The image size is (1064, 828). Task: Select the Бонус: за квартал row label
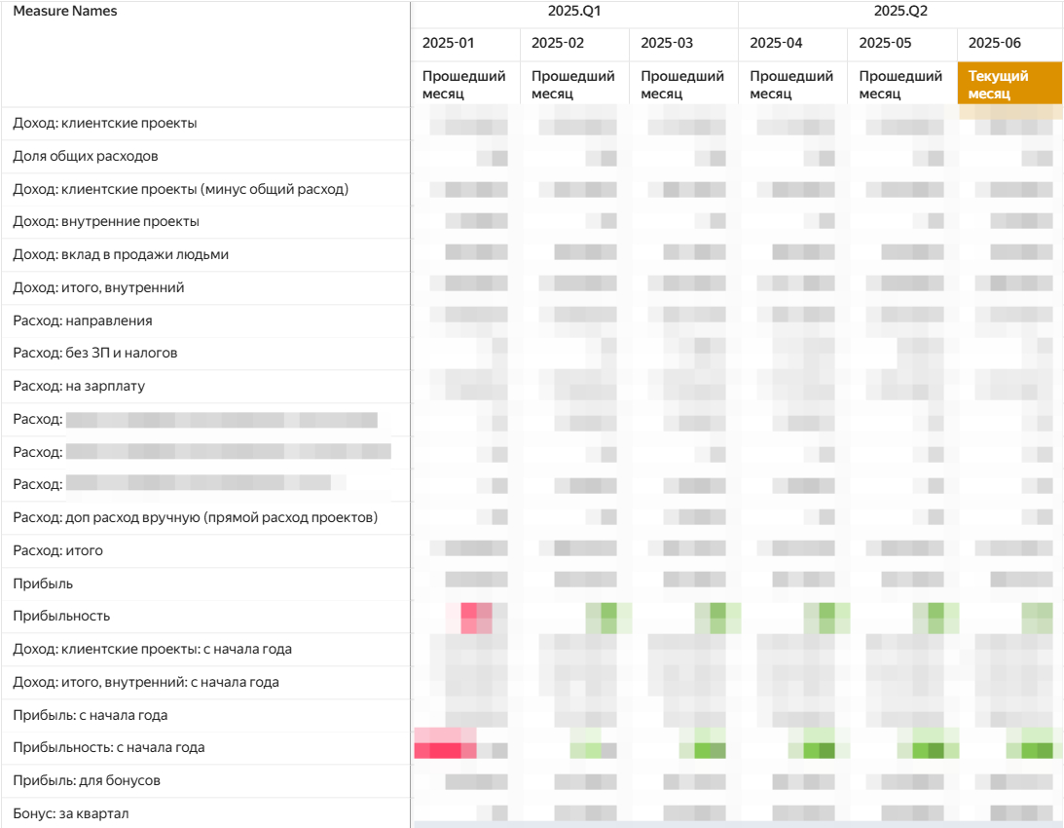tap(71, 813)
